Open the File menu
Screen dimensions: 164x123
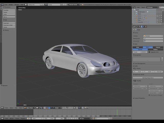[x=6, y=5]
